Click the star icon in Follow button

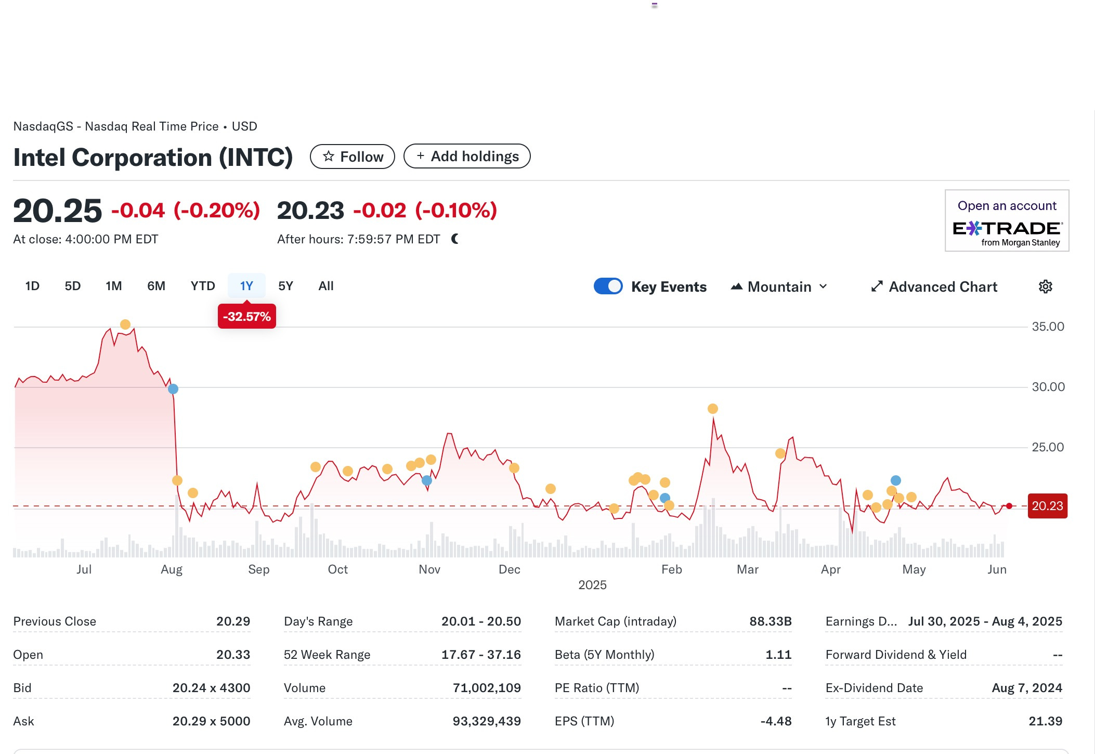328,157
